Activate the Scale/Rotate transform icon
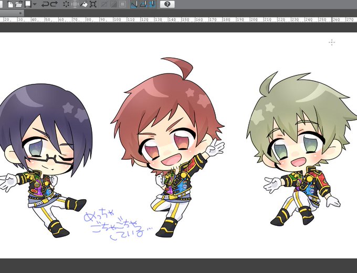Screen dimensions: 357x273 coord(93,4)
